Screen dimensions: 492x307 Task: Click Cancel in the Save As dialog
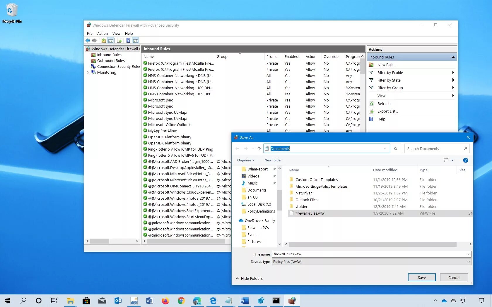click(454, 277)
